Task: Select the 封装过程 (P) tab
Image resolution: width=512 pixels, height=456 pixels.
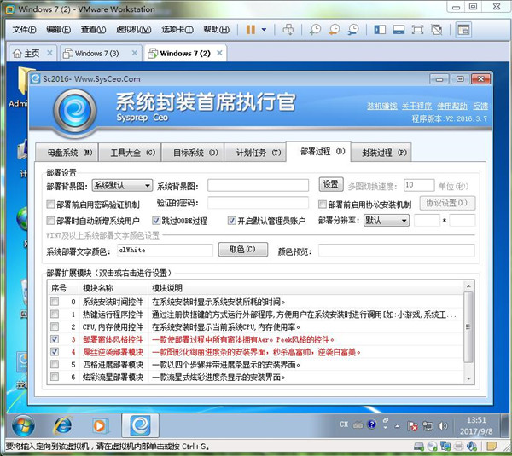Action: (x=381, y=153)
